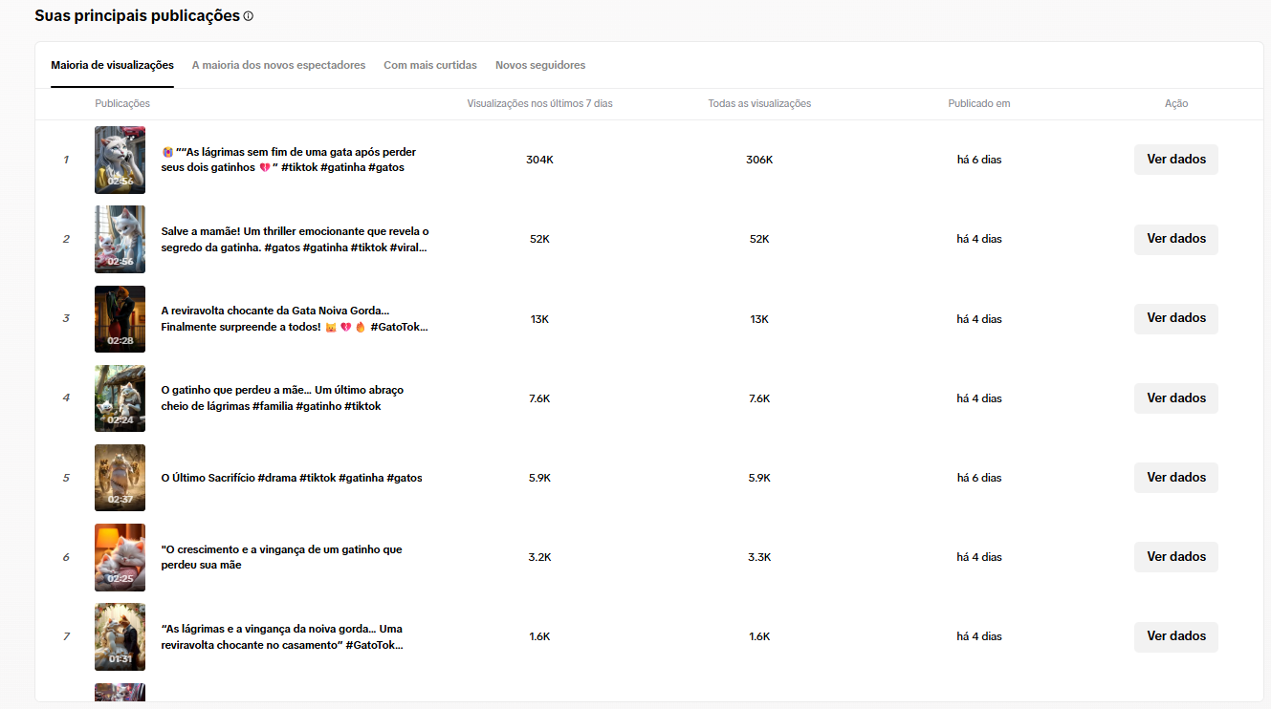Screen dimensions: 1271x709
Task: Click the Visualizações nos últimos 7 dias header
Action: pyautogui.click(x=539, y=103)
